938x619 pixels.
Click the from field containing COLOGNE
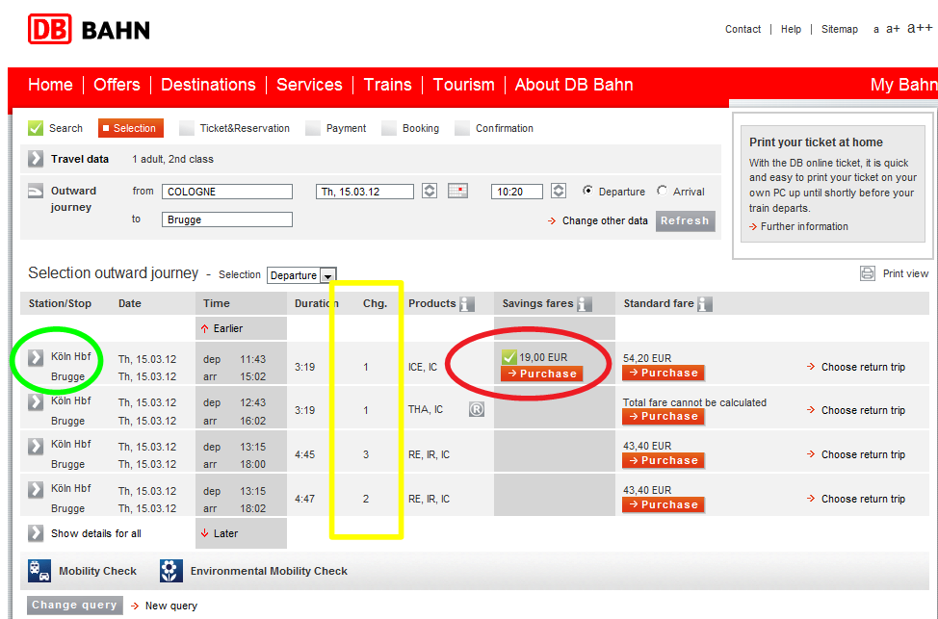[x=226, y=192]
